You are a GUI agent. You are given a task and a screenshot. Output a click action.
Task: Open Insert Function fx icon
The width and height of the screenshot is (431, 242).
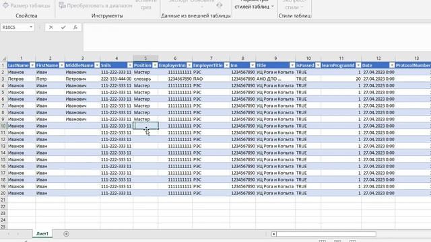(75, 27)
